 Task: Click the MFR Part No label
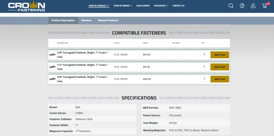point(151,108)
